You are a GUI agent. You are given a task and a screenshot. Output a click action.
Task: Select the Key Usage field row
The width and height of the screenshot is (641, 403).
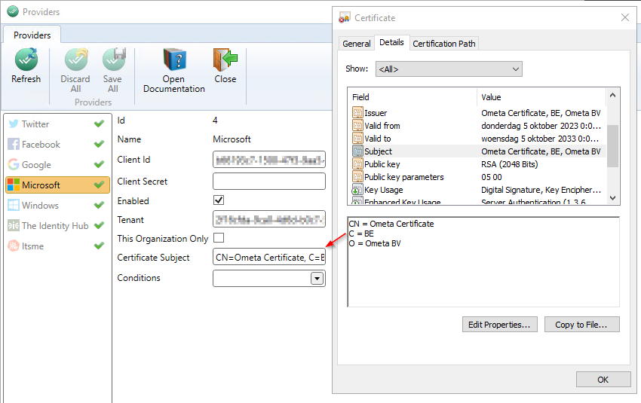(478, 190)
